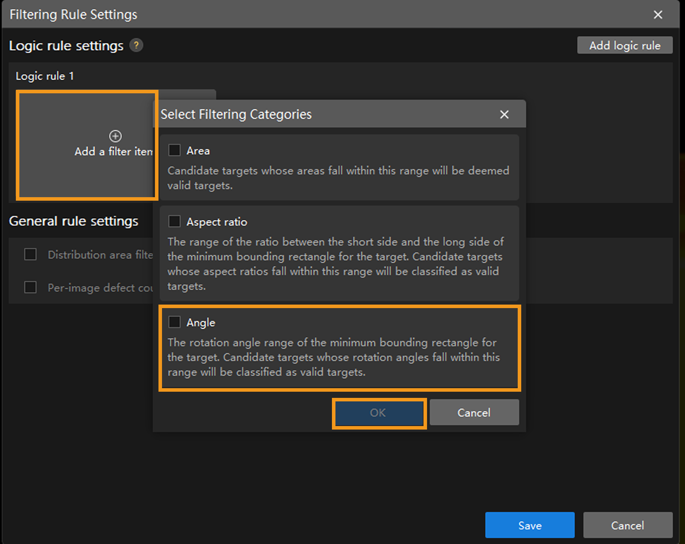685x544 pixels.
Task: Check the Angle filtering category box
Action: [x=175, y=322]
